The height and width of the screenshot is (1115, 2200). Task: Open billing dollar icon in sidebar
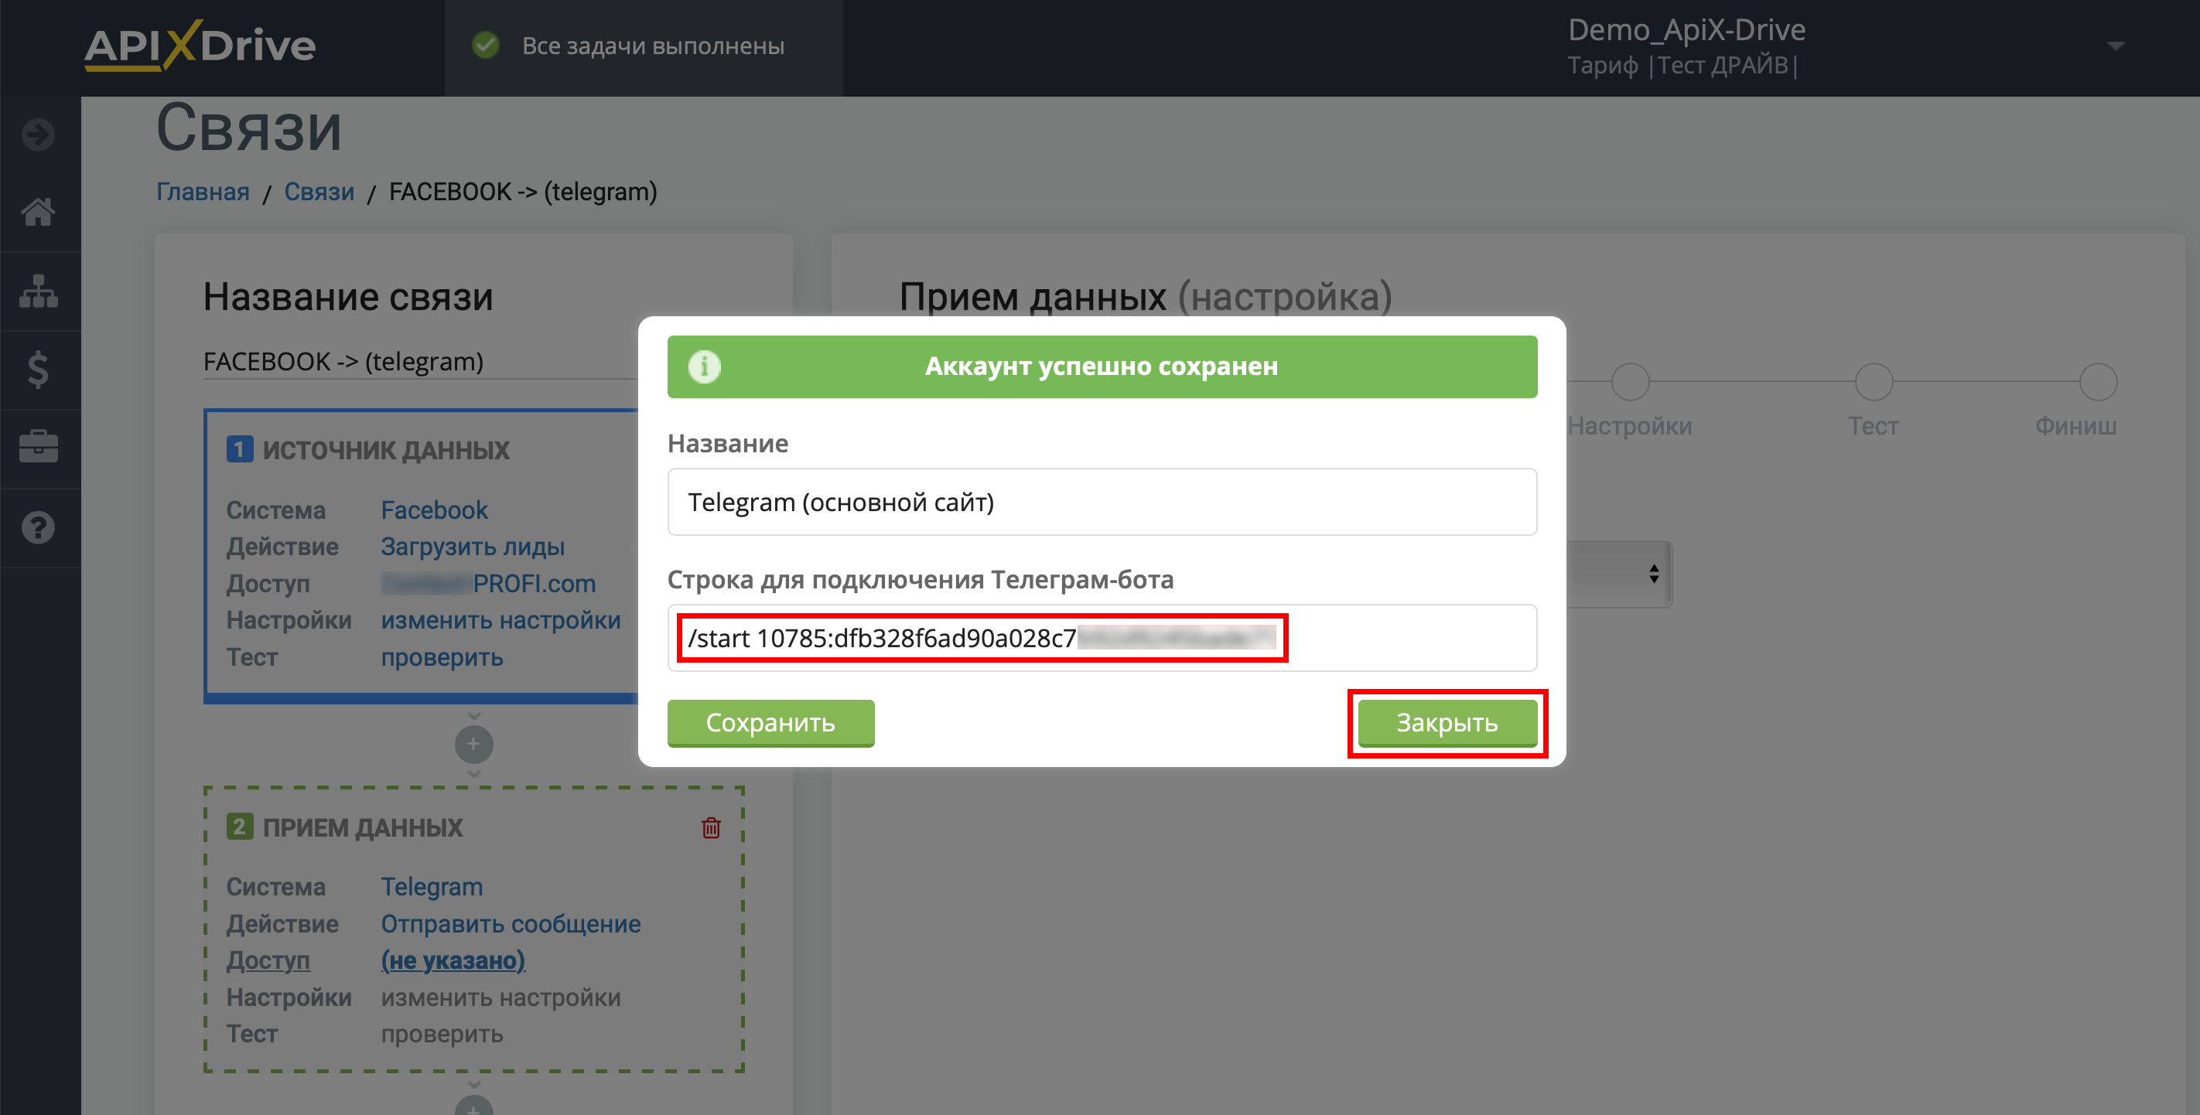point(39,370)
